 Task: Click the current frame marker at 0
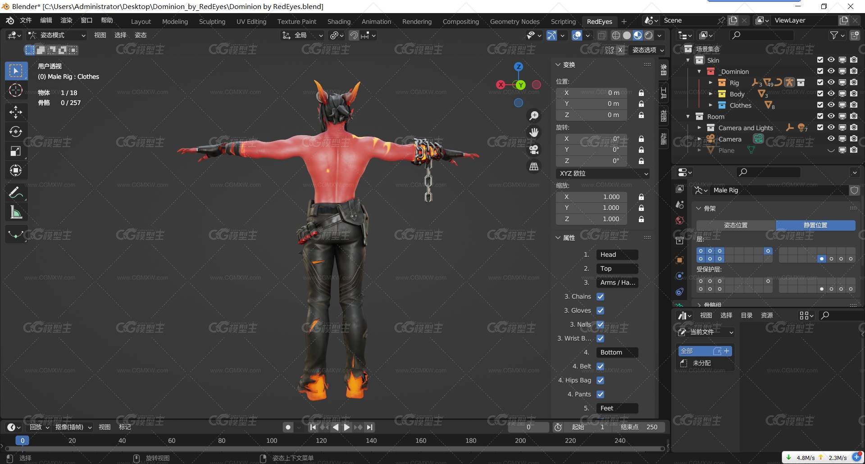(x=22, y=441)
